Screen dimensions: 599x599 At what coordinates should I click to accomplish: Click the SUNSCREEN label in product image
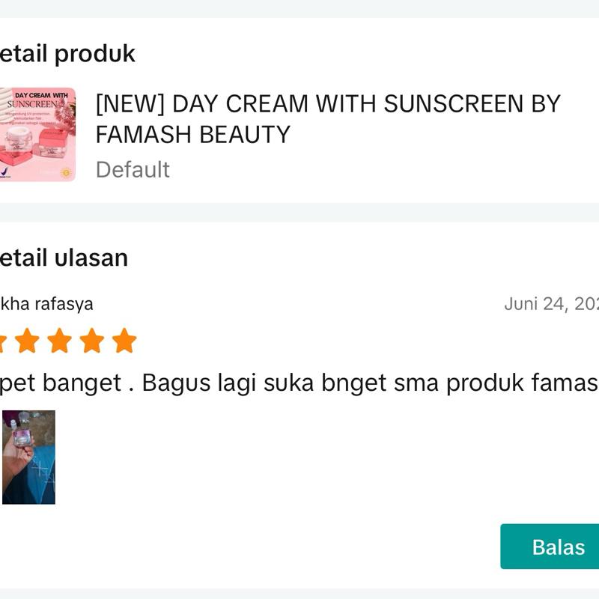[x=31, y=105]
